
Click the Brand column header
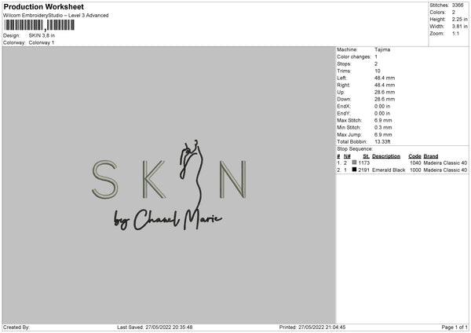pyautogui.click(x=431, y=156)
